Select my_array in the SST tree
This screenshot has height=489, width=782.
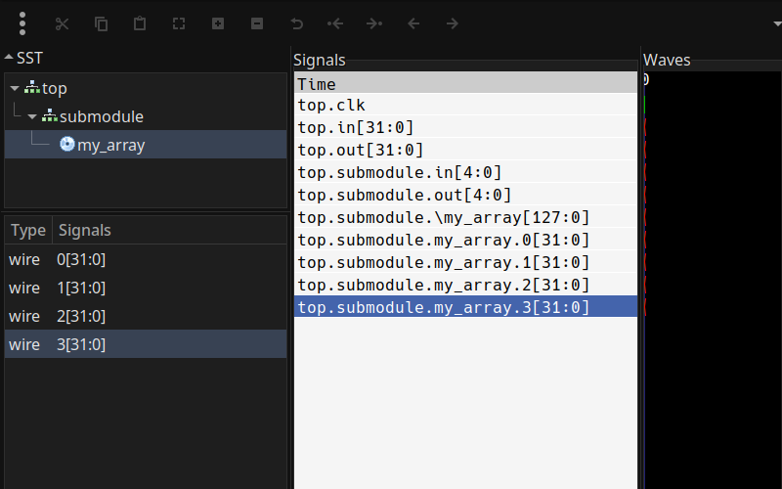point(146,145)
